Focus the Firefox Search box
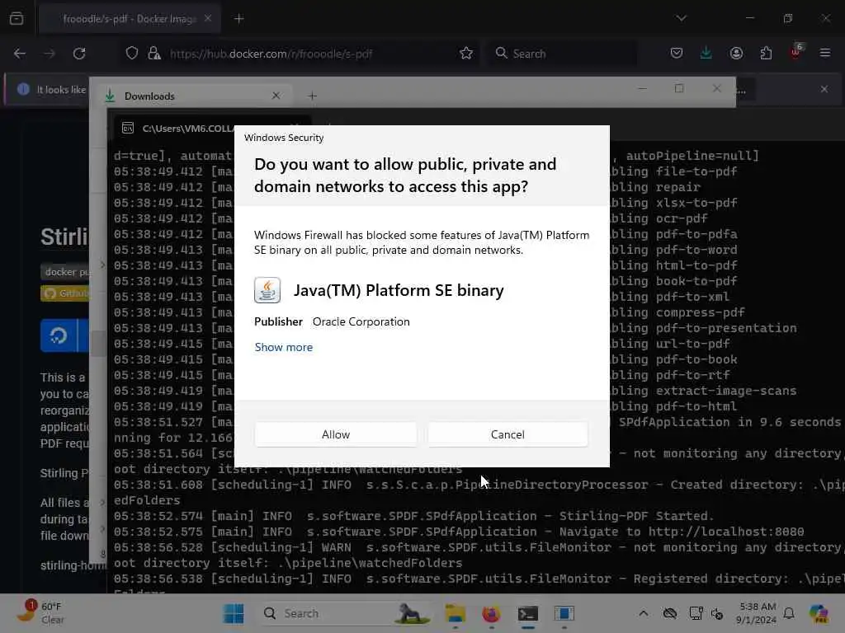The width and height of the screenshot is (845, 633). point(563,54)
